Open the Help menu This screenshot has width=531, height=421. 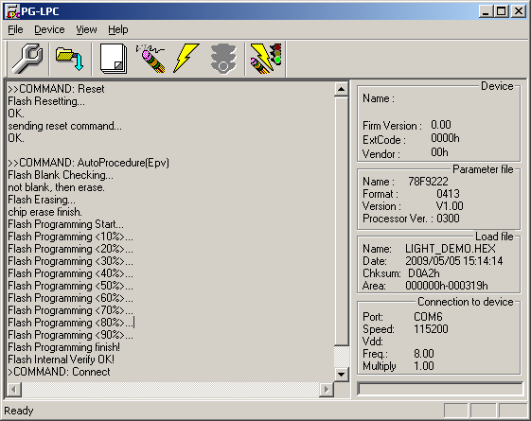(118, 29)
